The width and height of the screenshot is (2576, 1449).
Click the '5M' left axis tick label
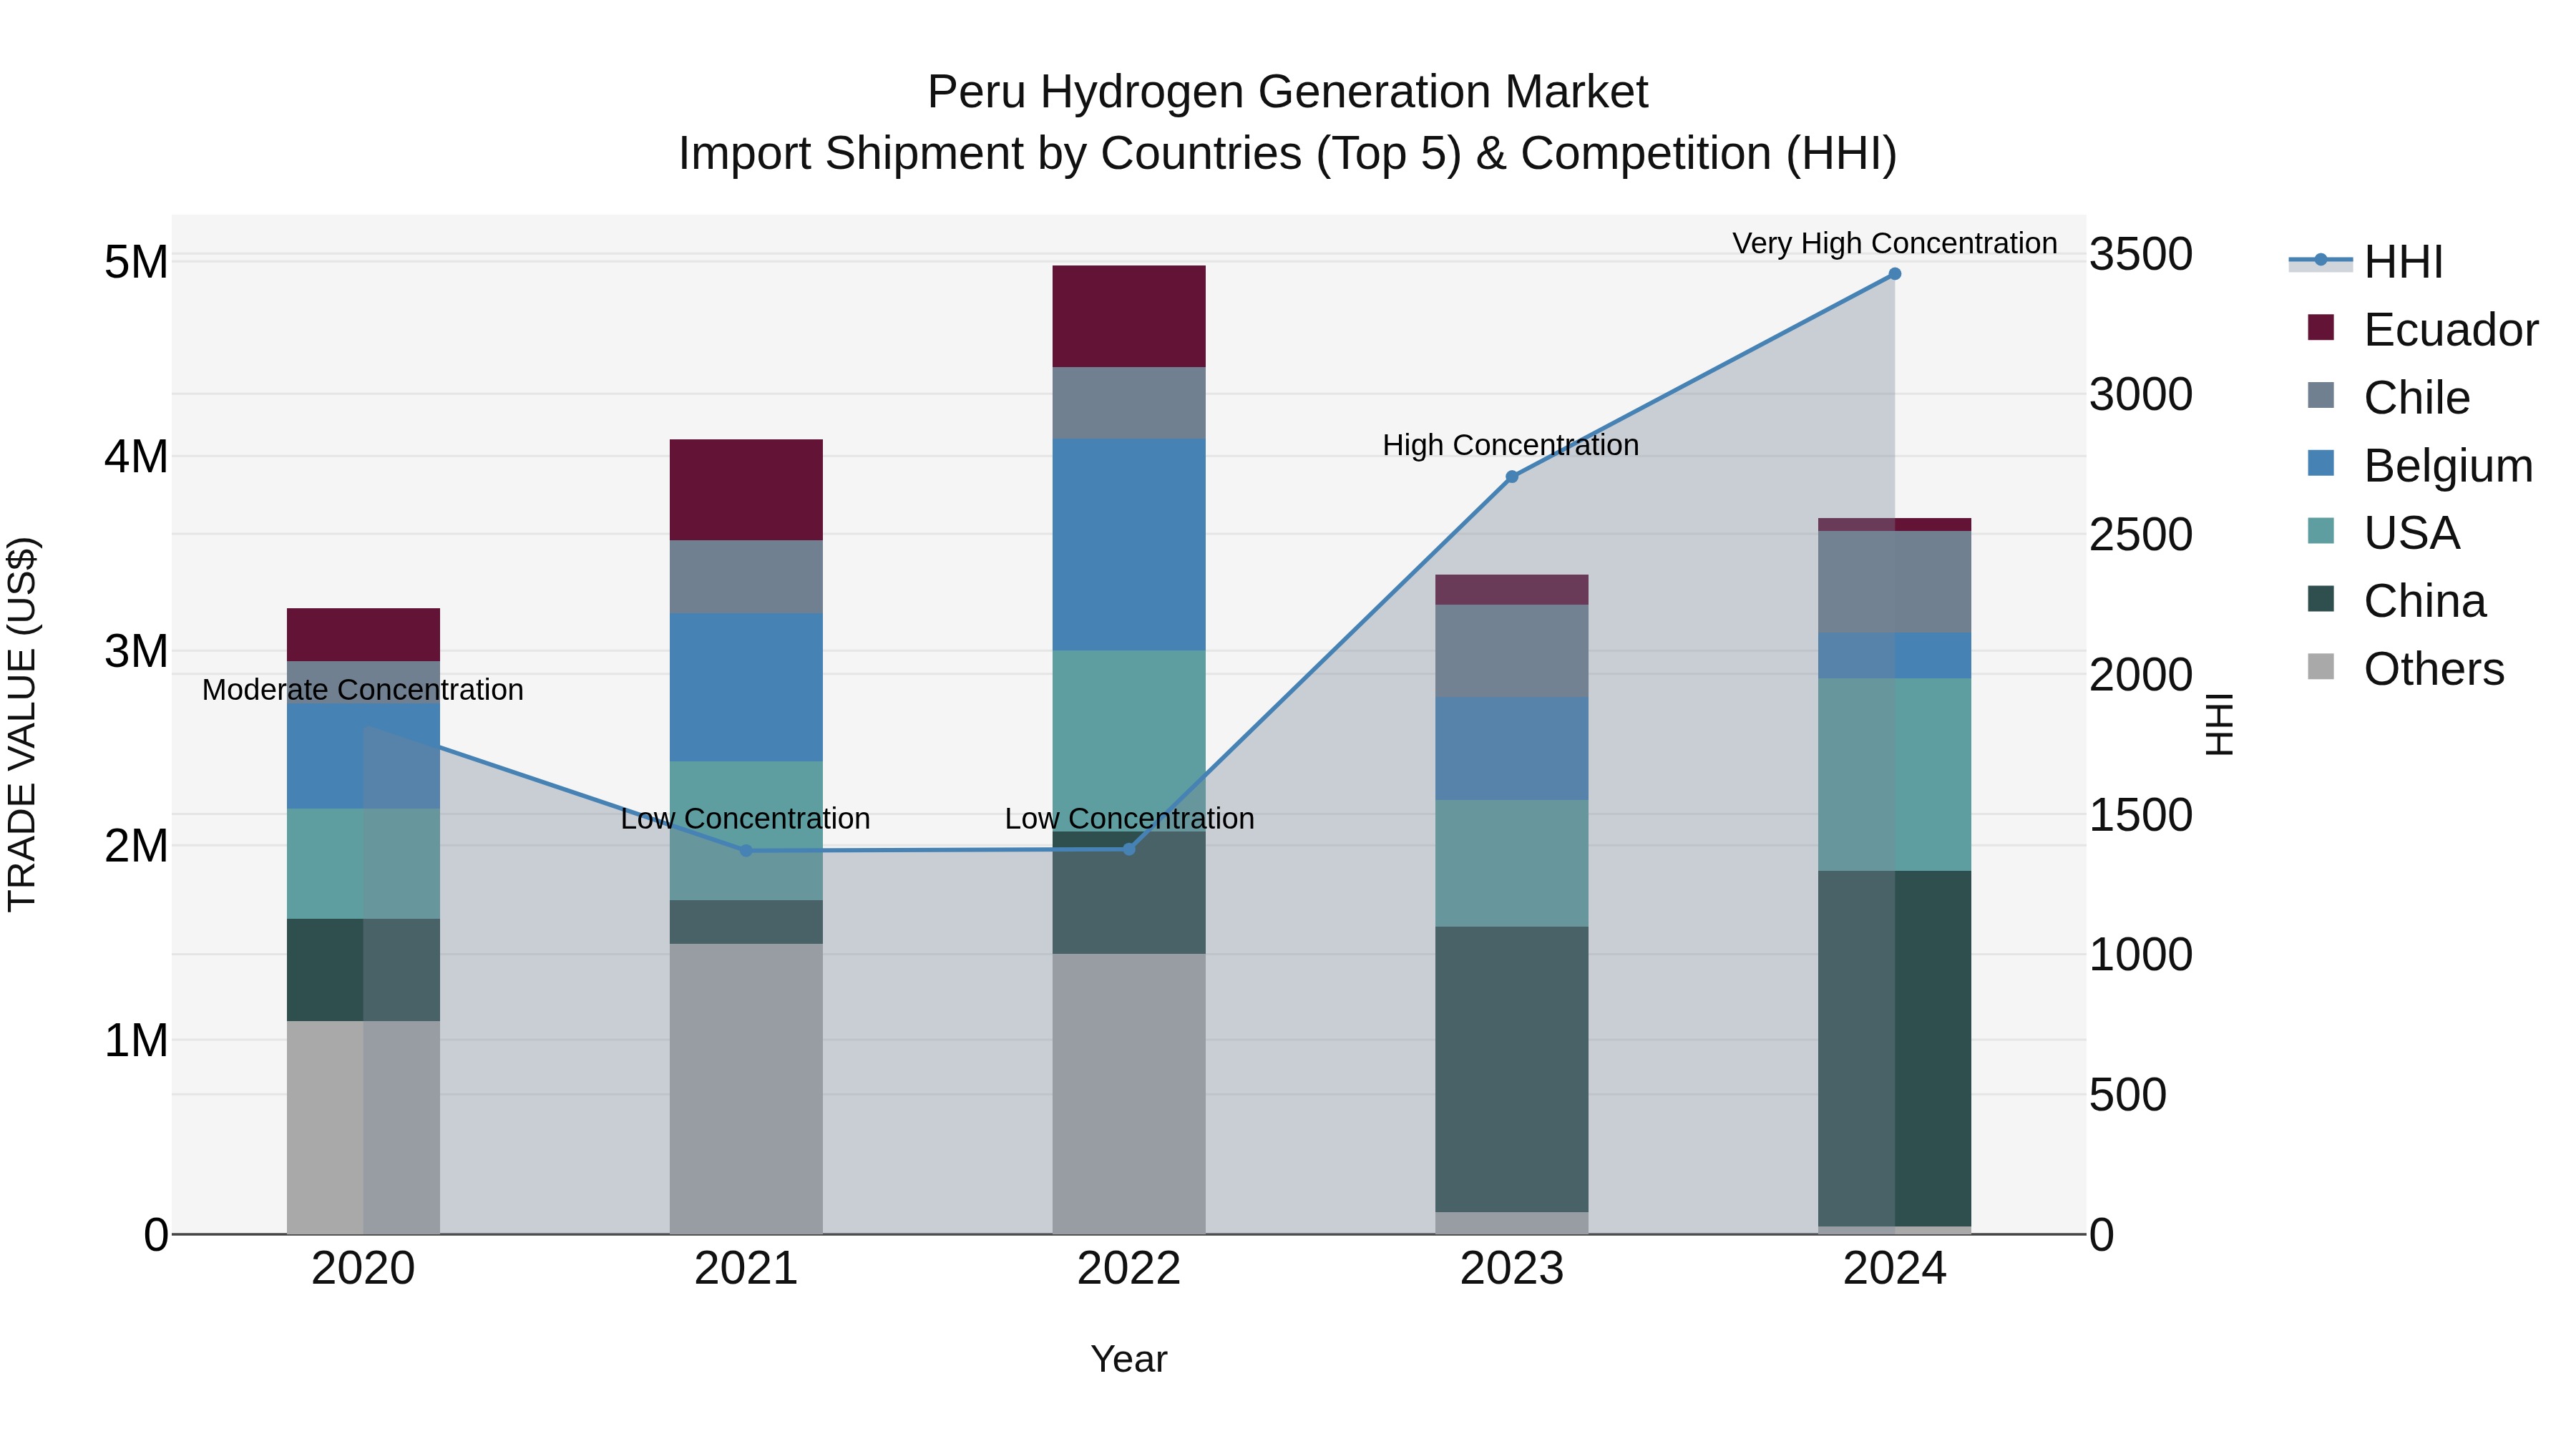click(x=136, y=262)
